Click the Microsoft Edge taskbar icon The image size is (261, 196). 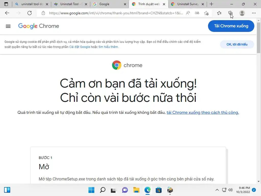pos(148,190)
